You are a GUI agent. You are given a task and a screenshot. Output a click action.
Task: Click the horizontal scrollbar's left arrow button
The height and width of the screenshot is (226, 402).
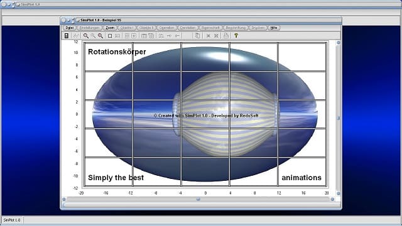point(64,199)
